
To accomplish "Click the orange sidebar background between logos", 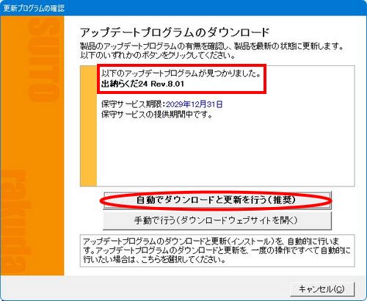I will click(x=32, y=134).
